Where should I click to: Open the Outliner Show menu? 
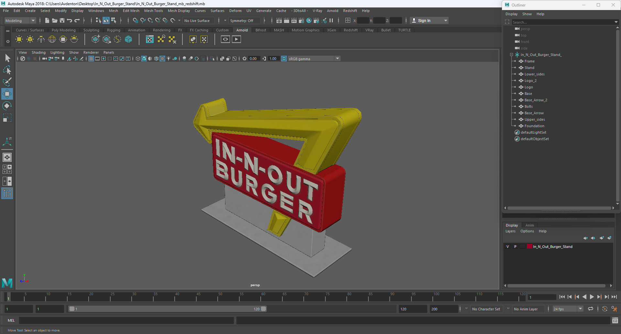tap(527, 14)
